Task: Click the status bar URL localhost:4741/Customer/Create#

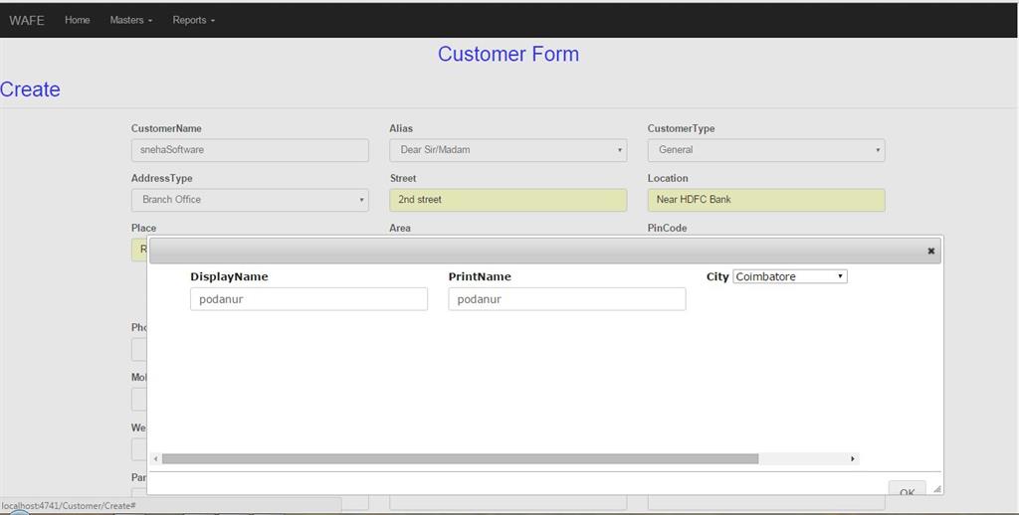Action: [x=69, y=506]
